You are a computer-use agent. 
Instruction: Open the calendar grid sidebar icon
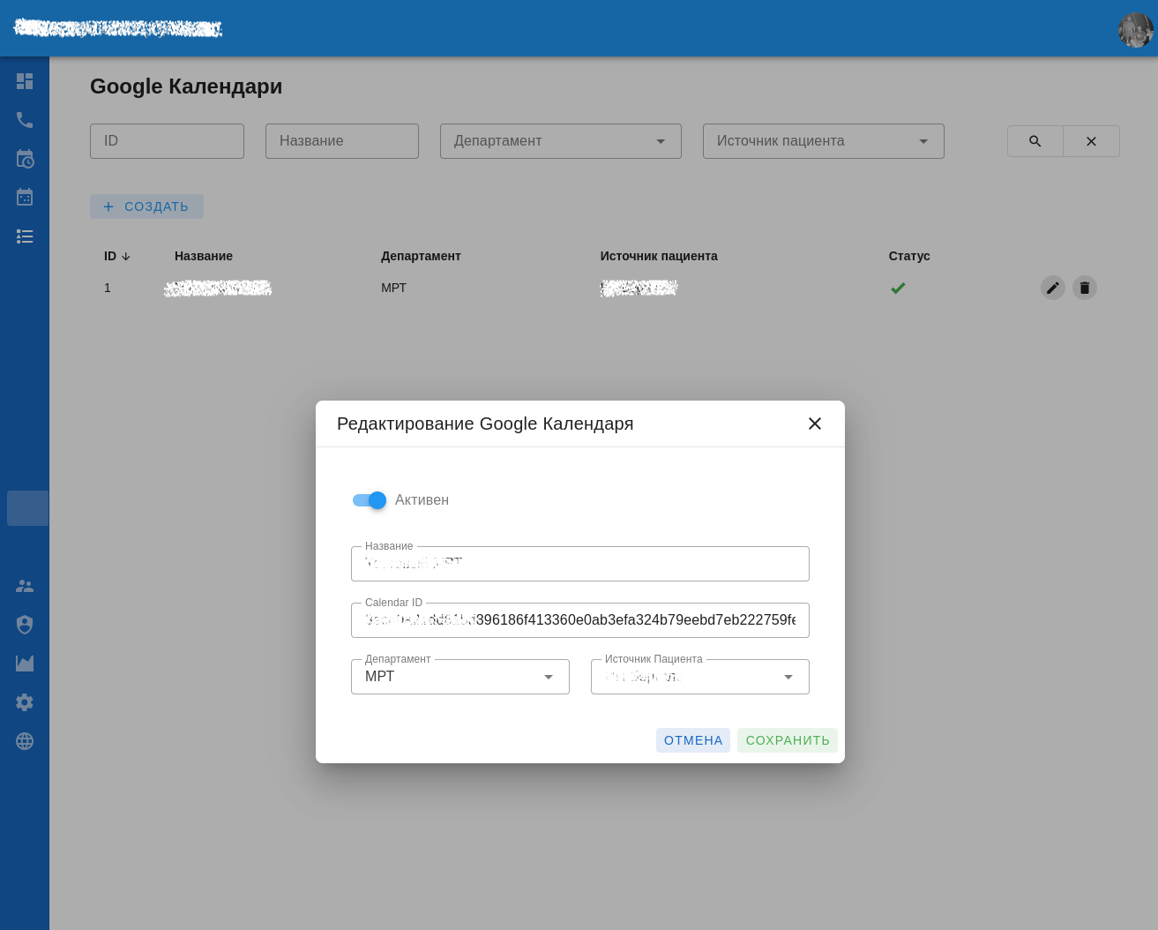pyautogui.click(x=25, y=198)
